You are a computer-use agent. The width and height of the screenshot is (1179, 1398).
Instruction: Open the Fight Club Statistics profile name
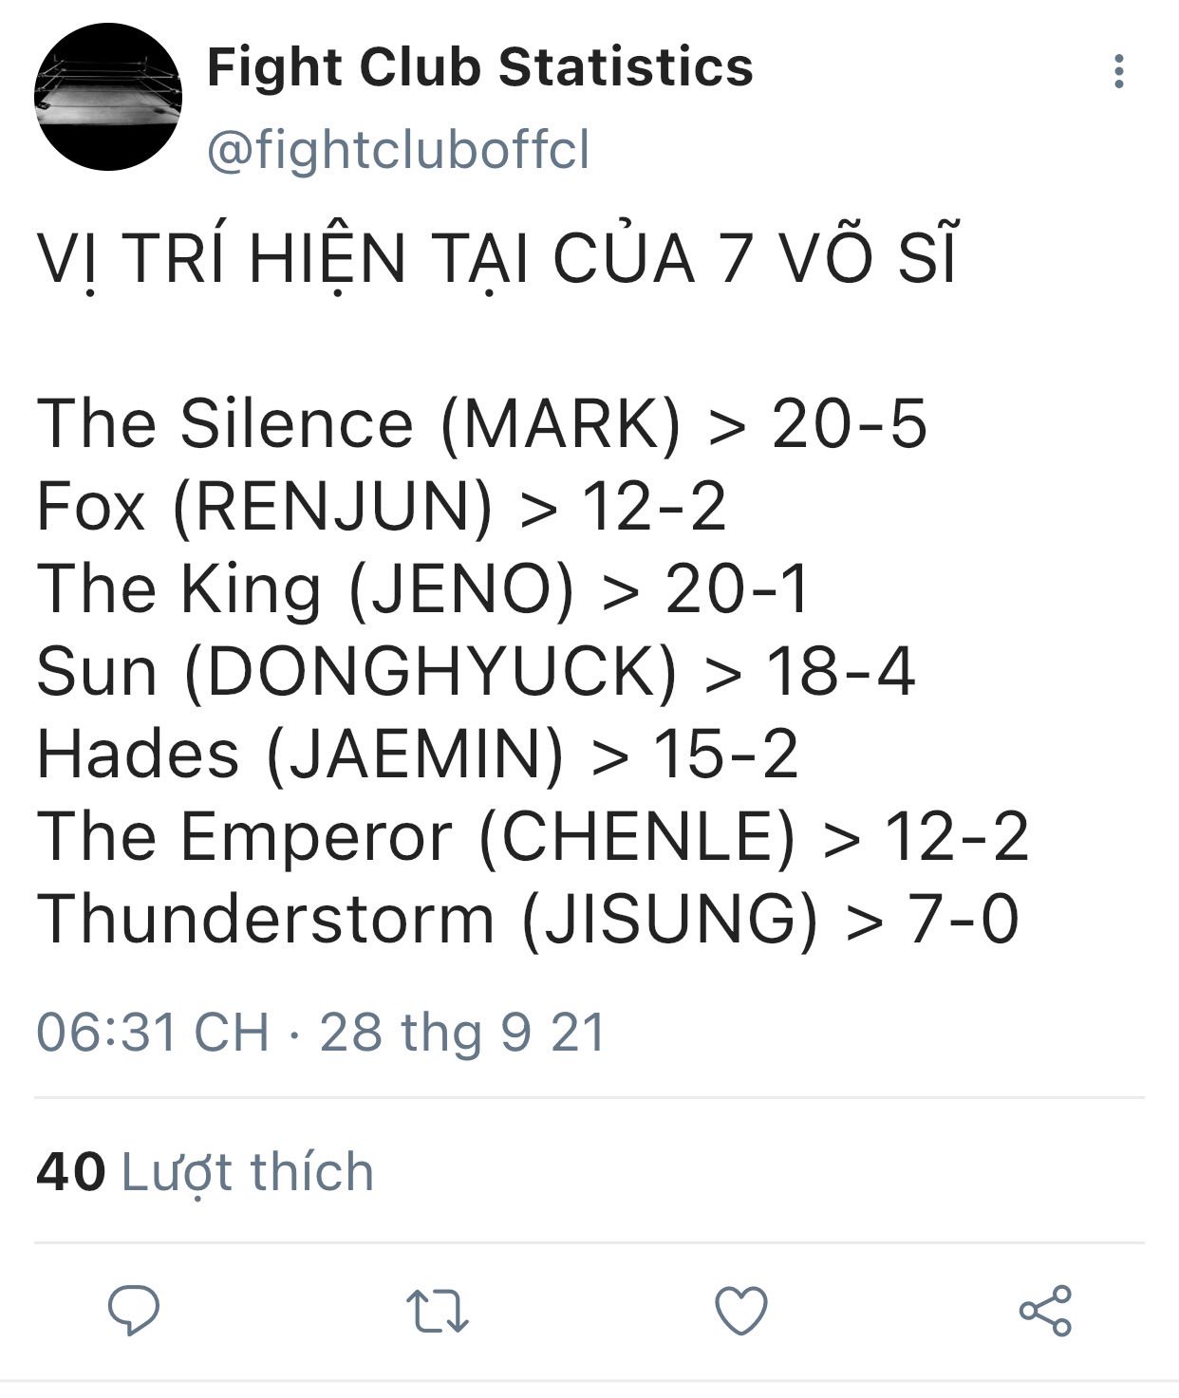[x=479, y=67]
